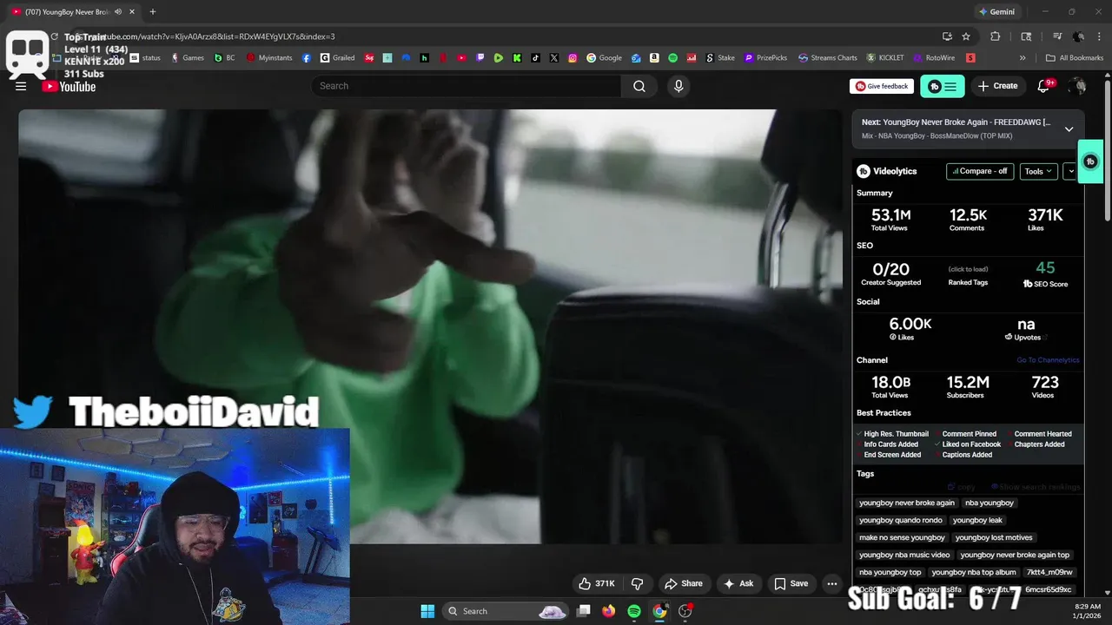This screenshot has height=625, width=1112.
Task: Click the 'nba youngboy' tag
Action: [990, 503]
